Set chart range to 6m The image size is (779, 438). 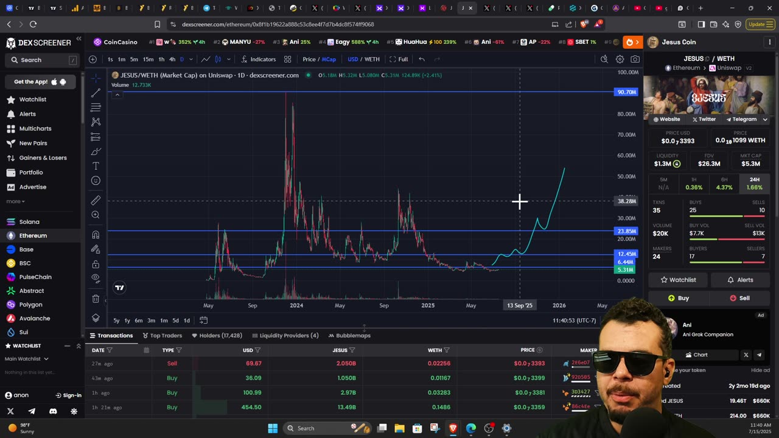(x=139, y=321)
